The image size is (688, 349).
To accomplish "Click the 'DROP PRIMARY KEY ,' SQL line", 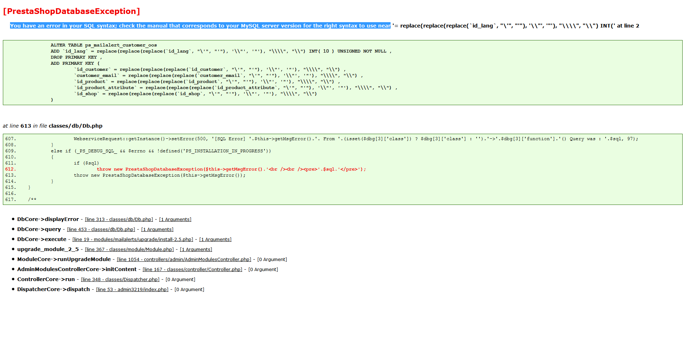I will (76, 57).
